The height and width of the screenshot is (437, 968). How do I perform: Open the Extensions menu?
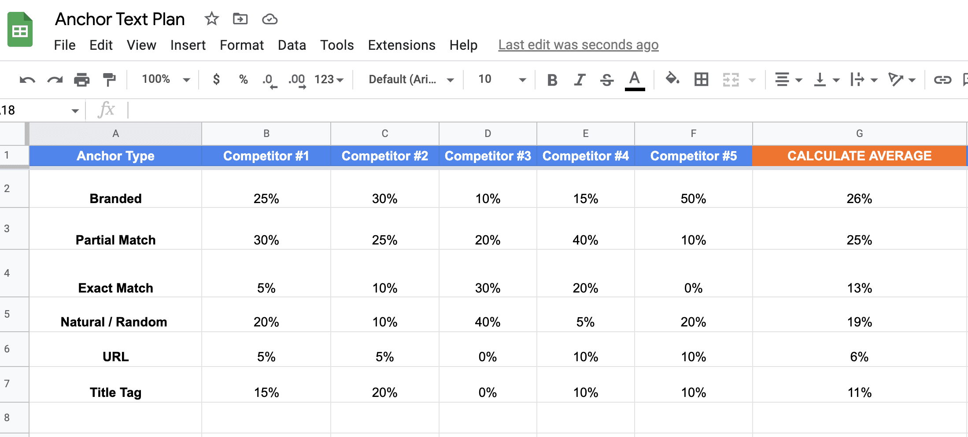point(402,45)
